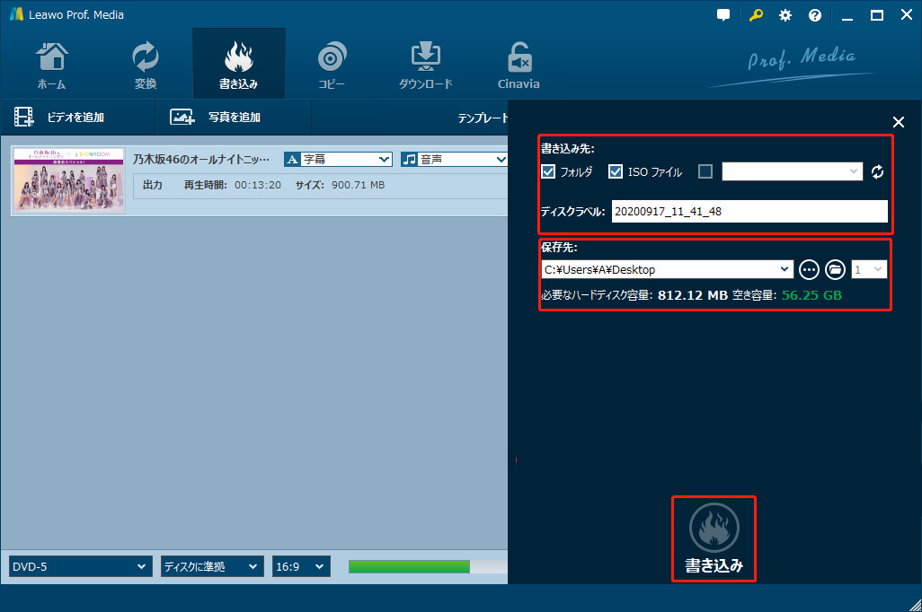The height and width of the screenshot is (612, 922).
Task: Select the 変換 convert module icon
Action: [x=145, y=63]
